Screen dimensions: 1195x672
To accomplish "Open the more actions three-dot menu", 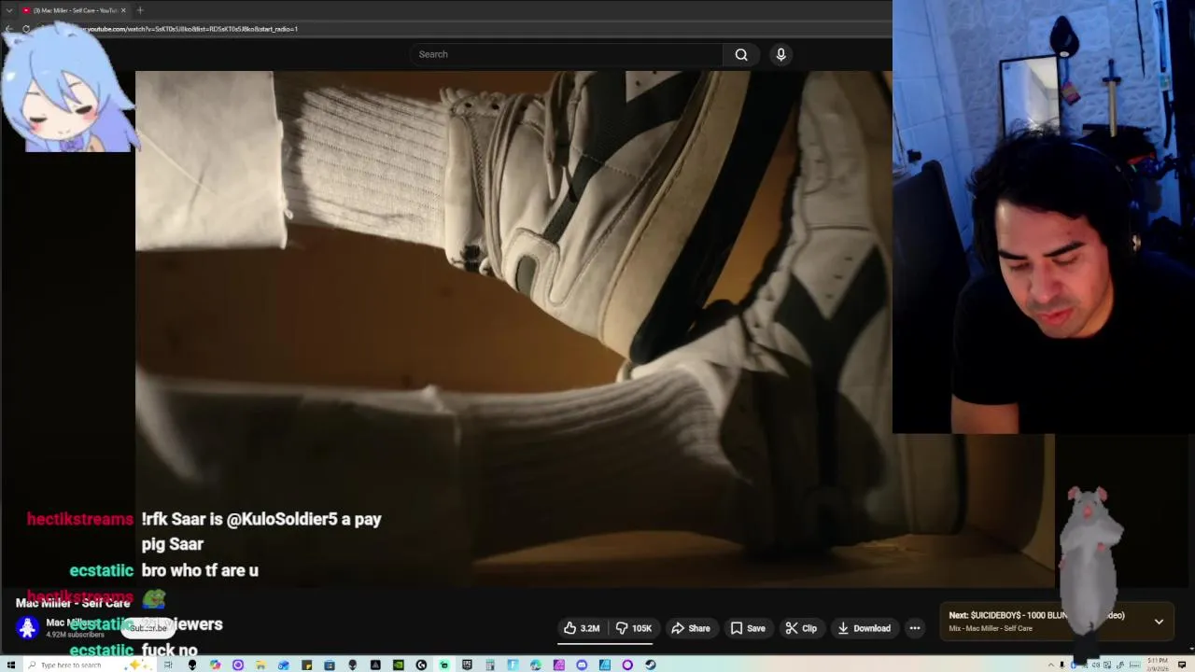I will pos(915,628).
